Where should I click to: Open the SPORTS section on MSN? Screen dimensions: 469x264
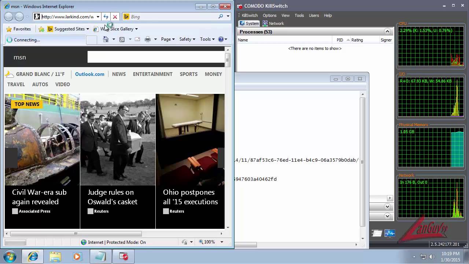[189, 74]
